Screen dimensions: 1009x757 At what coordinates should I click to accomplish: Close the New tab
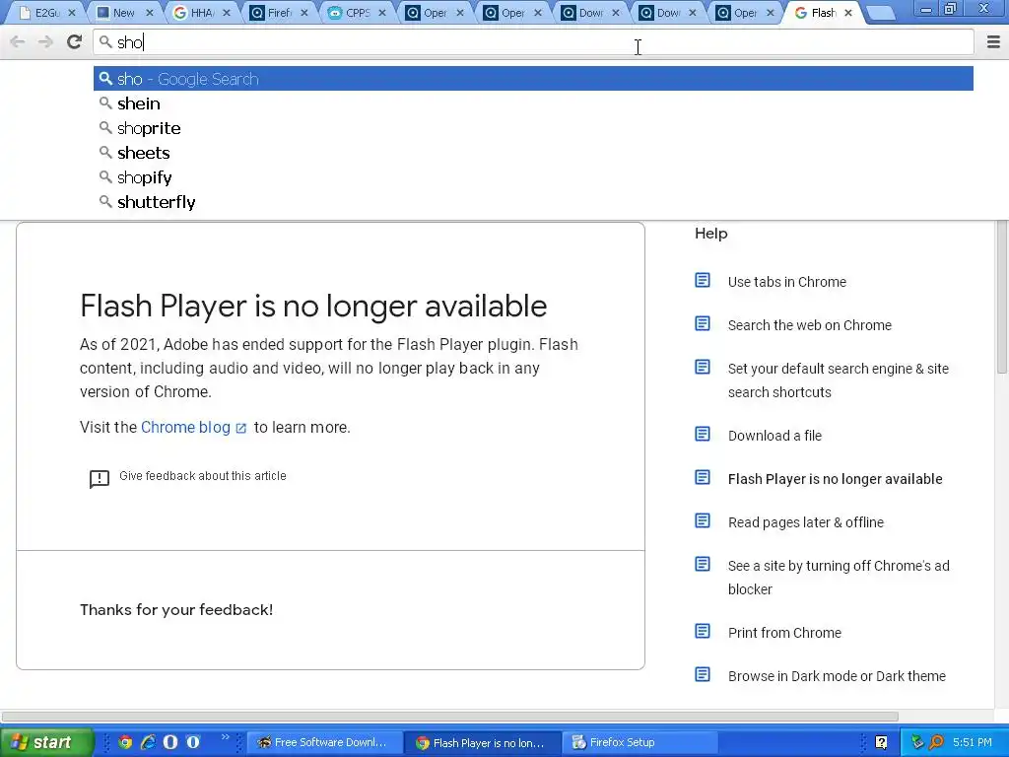150,13
